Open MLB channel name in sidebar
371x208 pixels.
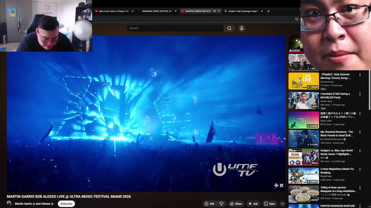[x=322, y=158]
